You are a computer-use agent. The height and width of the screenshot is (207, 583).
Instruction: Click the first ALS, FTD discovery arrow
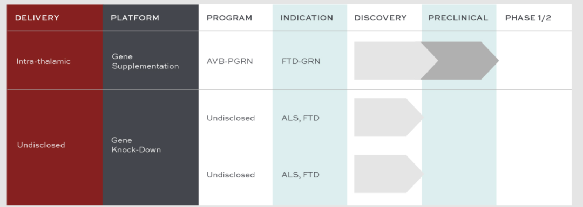[x=389, y=117]
